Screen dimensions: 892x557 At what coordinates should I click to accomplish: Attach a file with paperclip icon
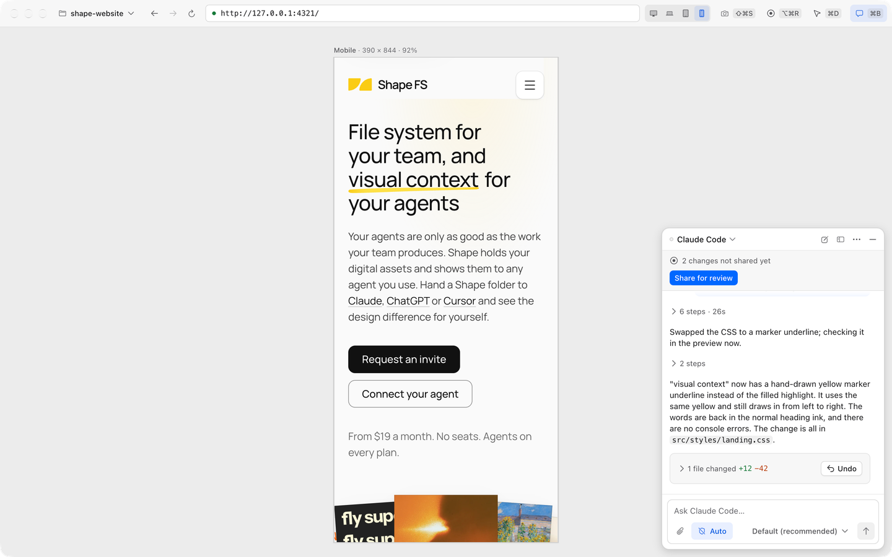(680, 531)
